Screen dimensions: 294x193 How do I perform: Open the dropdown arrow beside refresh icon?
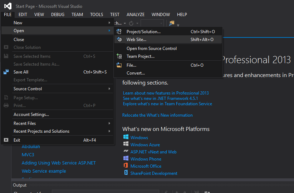(137, 24)
